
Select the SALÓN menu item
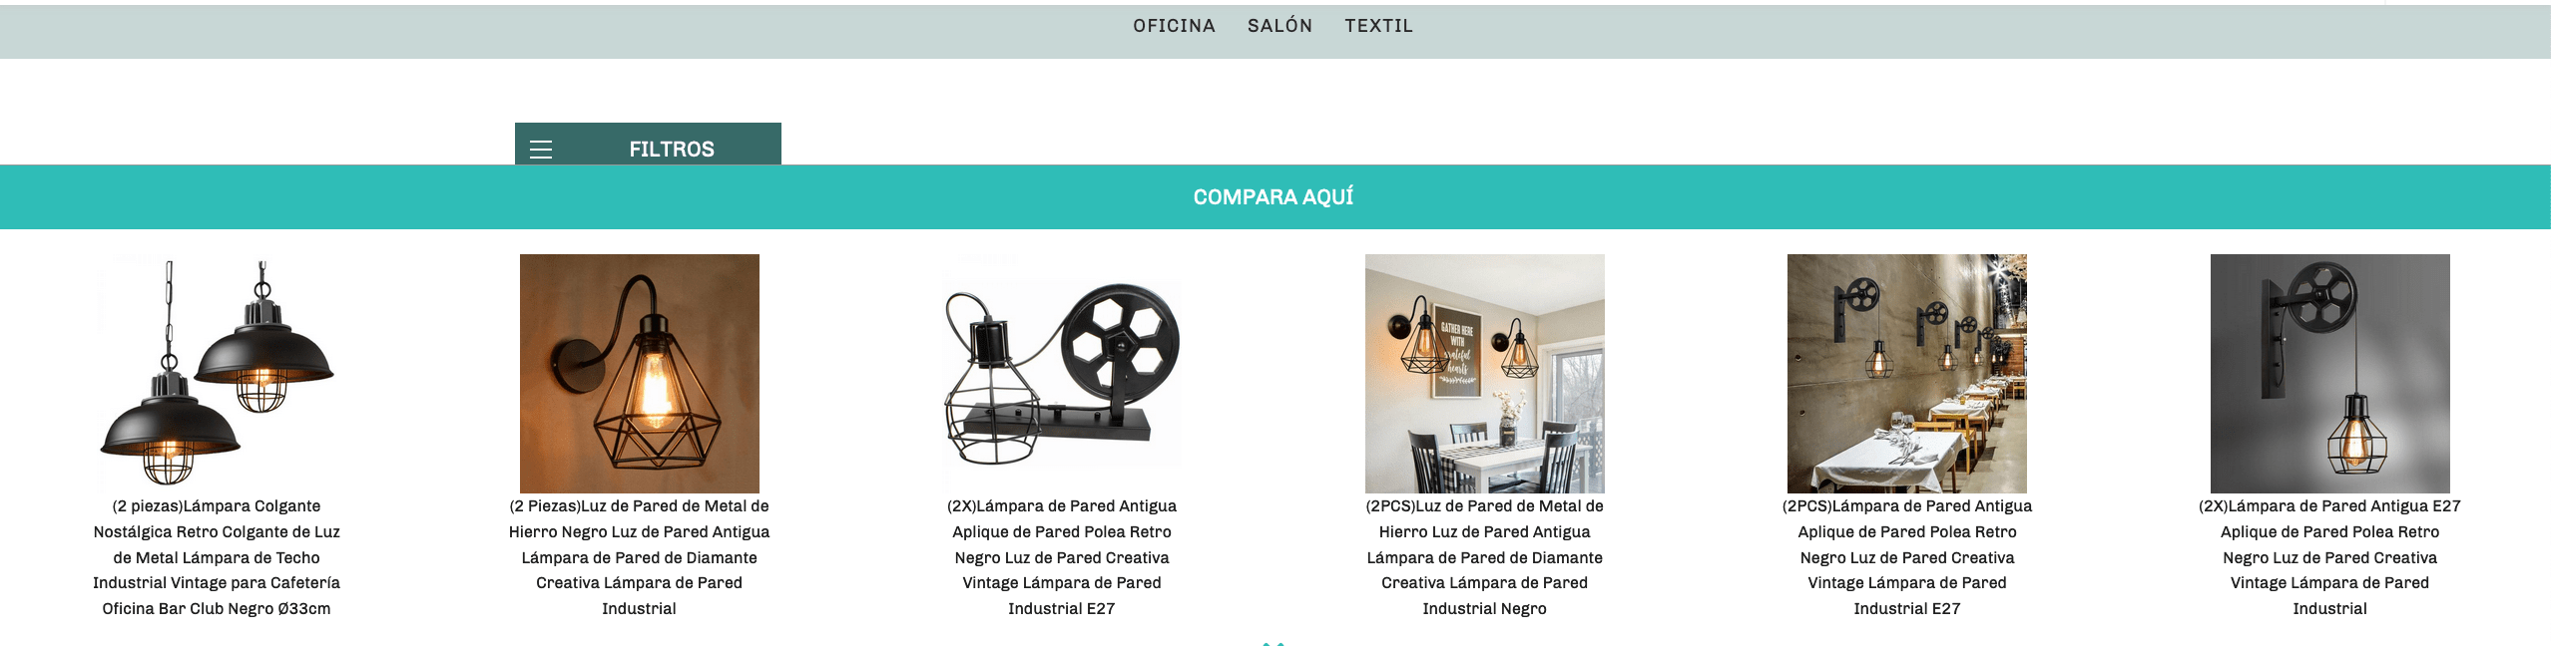(x=1279, y=26)
